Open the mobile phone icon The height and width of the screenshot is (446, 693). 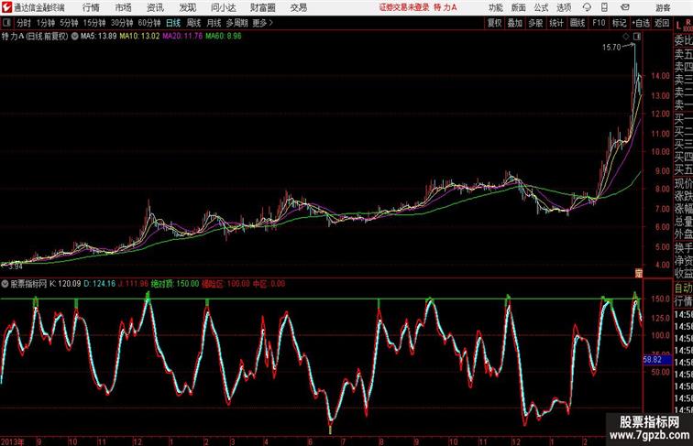click(604, 7)
